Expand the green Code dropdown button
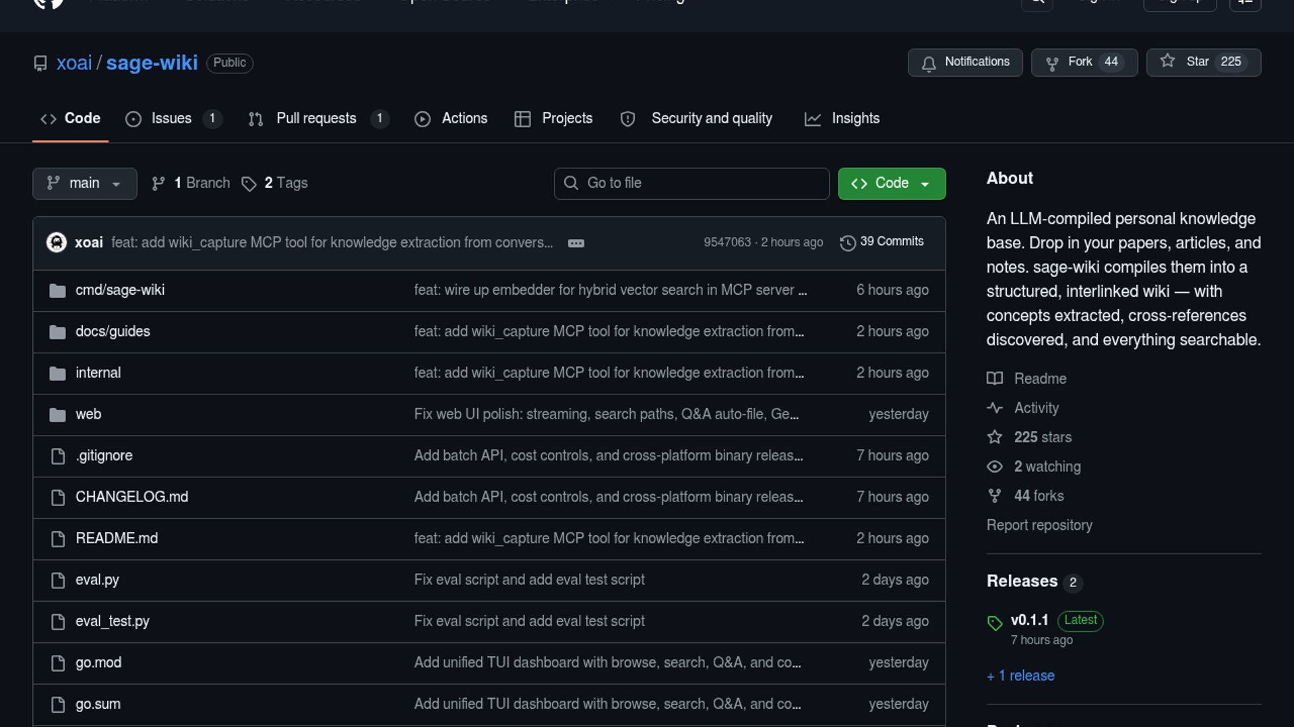 pos(891,183)
